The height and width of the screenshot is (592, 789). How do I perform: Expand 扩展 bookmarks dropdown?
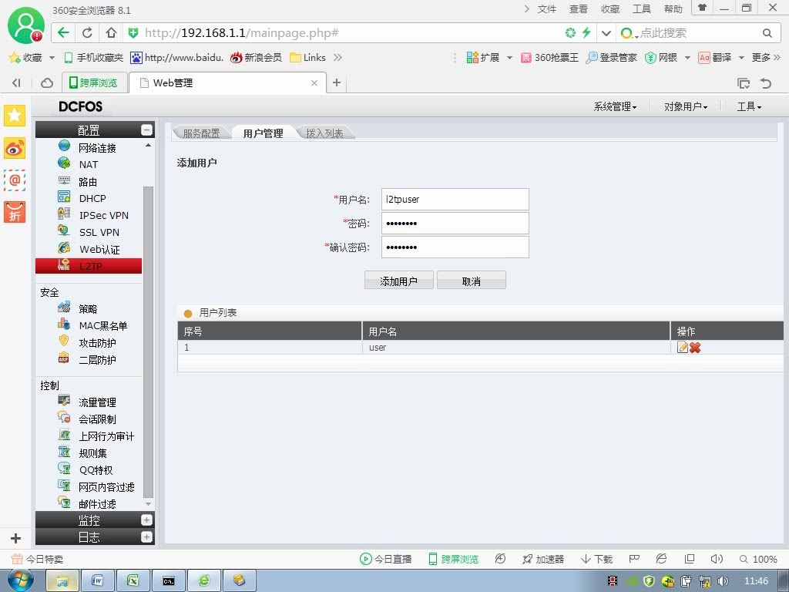509,58
